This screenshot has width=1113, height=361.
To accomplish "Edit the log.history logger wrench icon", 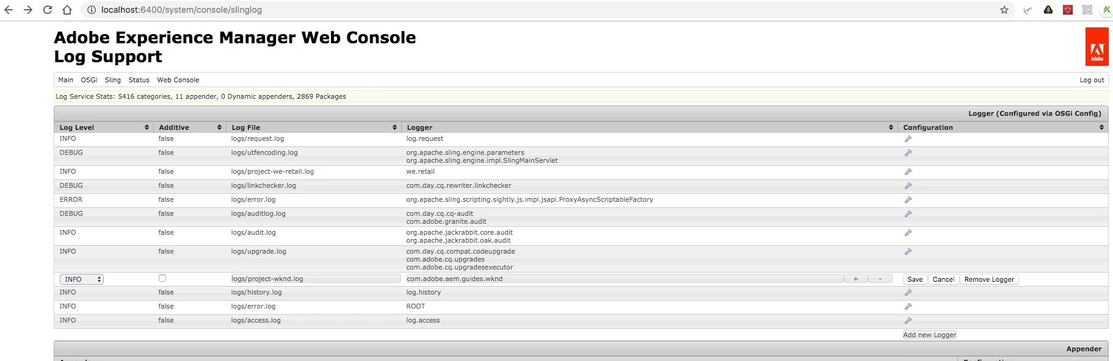I will 908,293.
